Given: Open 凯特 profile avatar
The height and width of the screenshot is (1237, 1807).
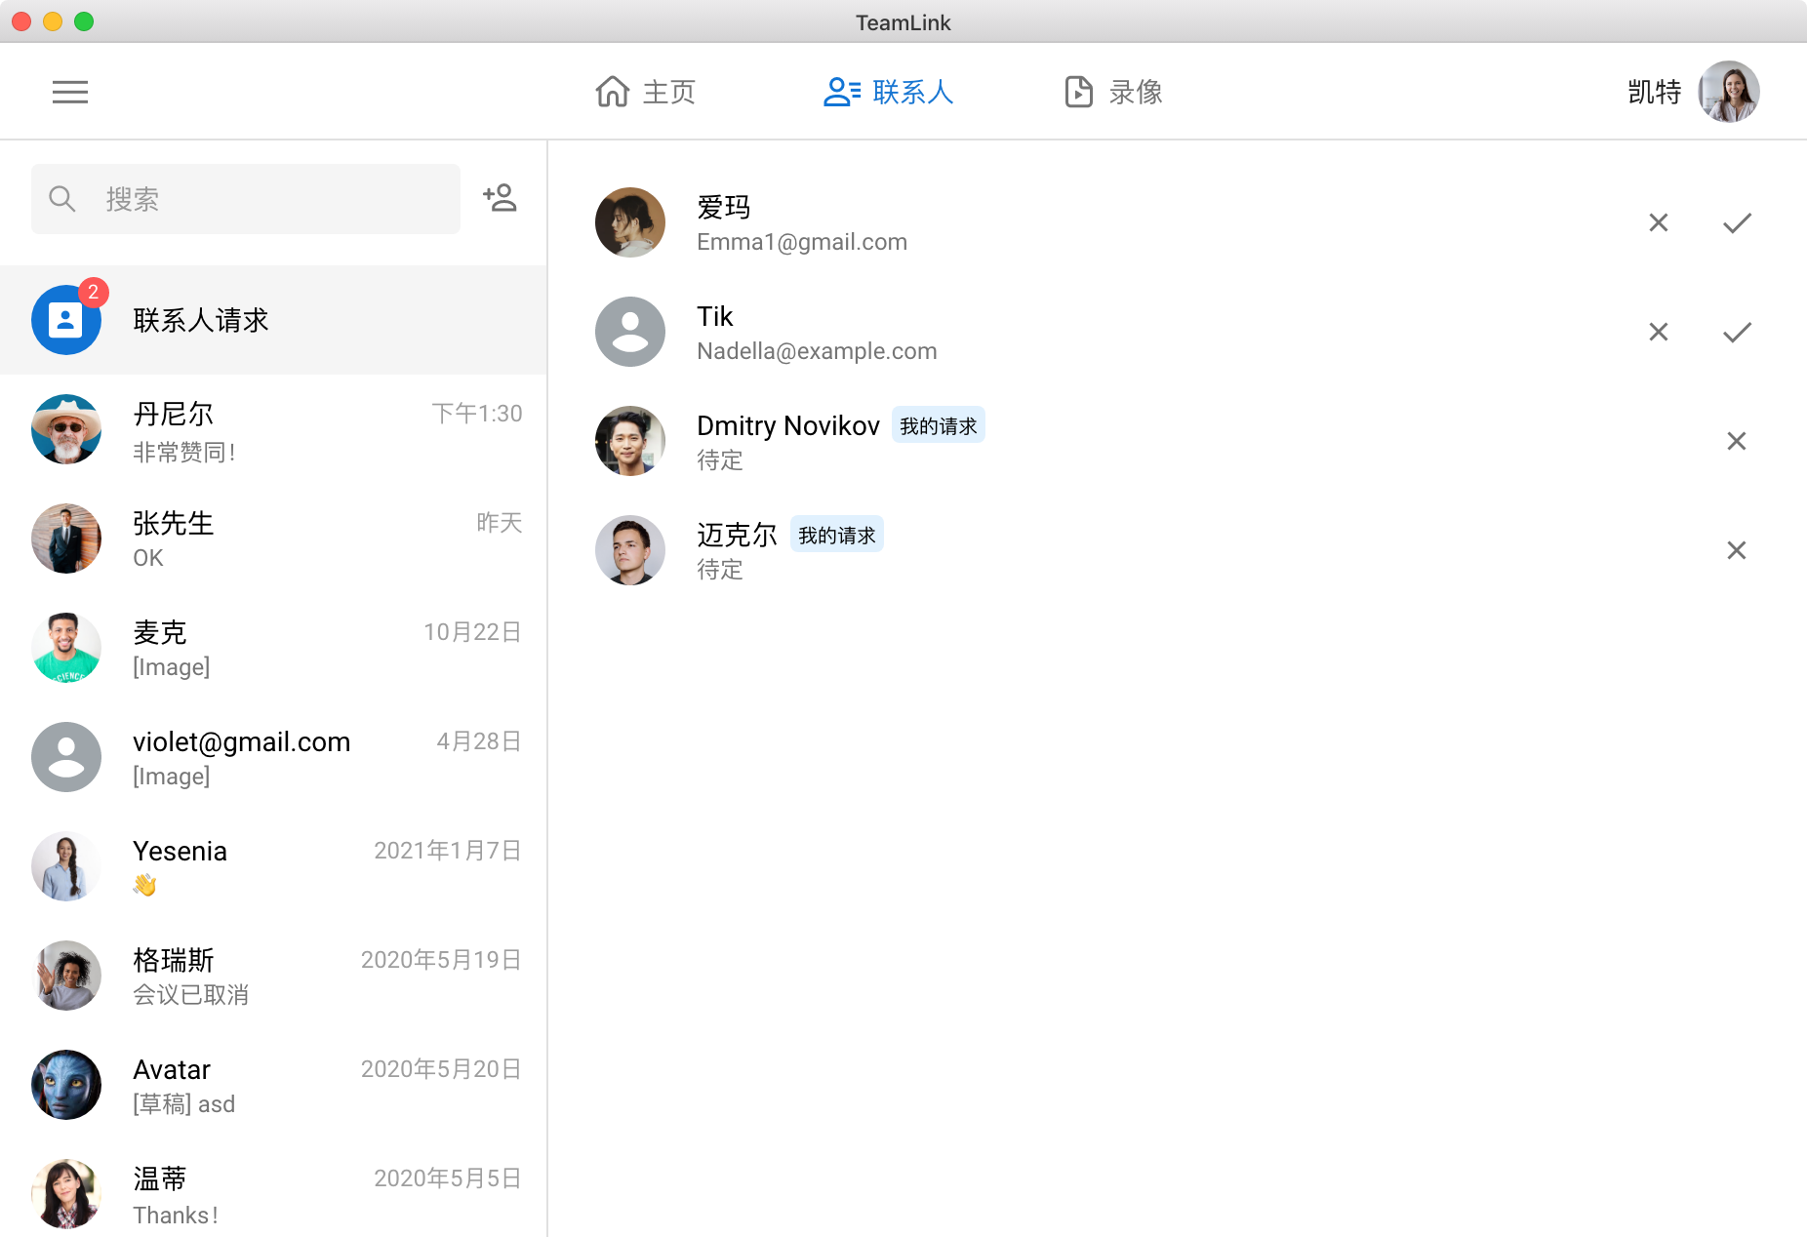Looking at the screenshot, I should click(1728, 93).
